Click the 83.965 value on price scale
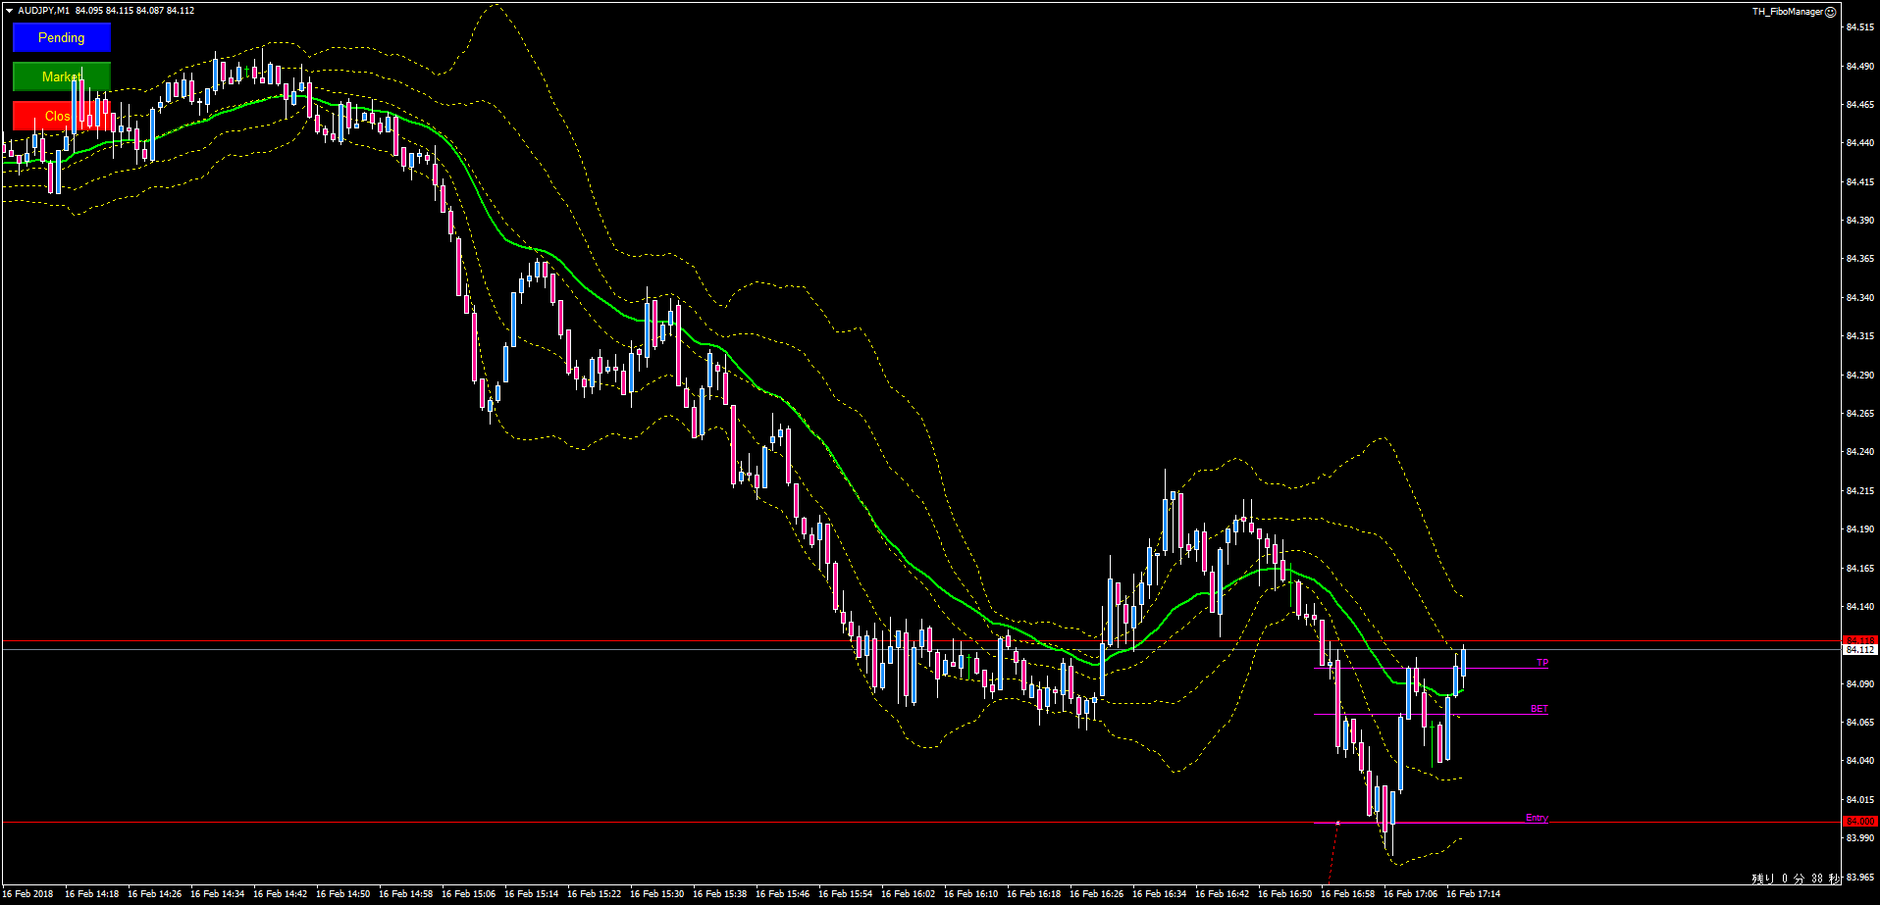 click(x=1860, y=878)
